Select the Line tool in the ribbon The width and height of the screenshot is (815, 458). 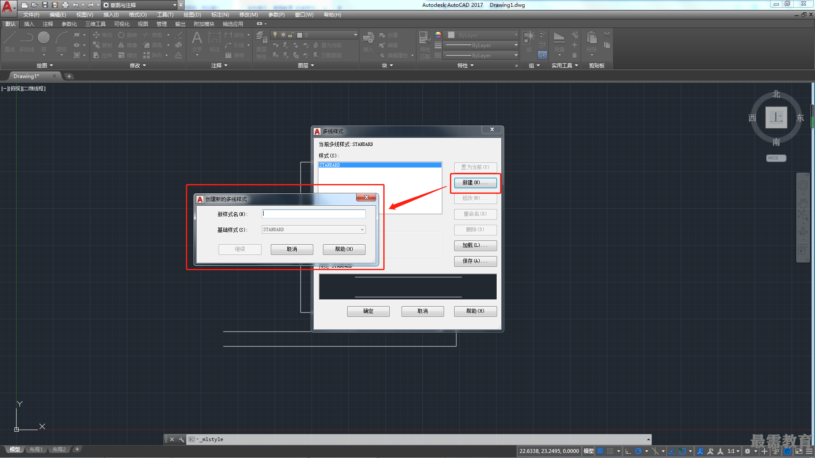(x=10, y=42)
